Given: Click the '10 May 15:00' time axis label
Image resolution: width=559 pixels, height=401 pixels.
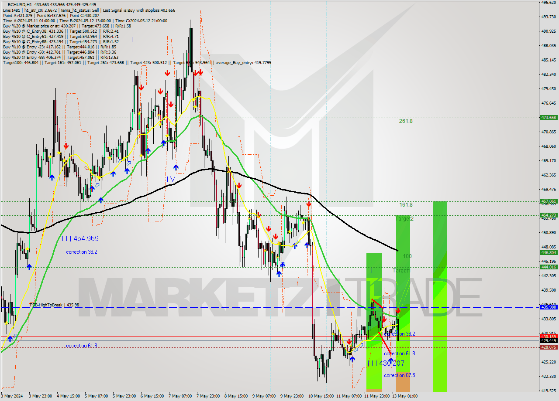Looking at the screenshot, I should [x=321, y=396].
